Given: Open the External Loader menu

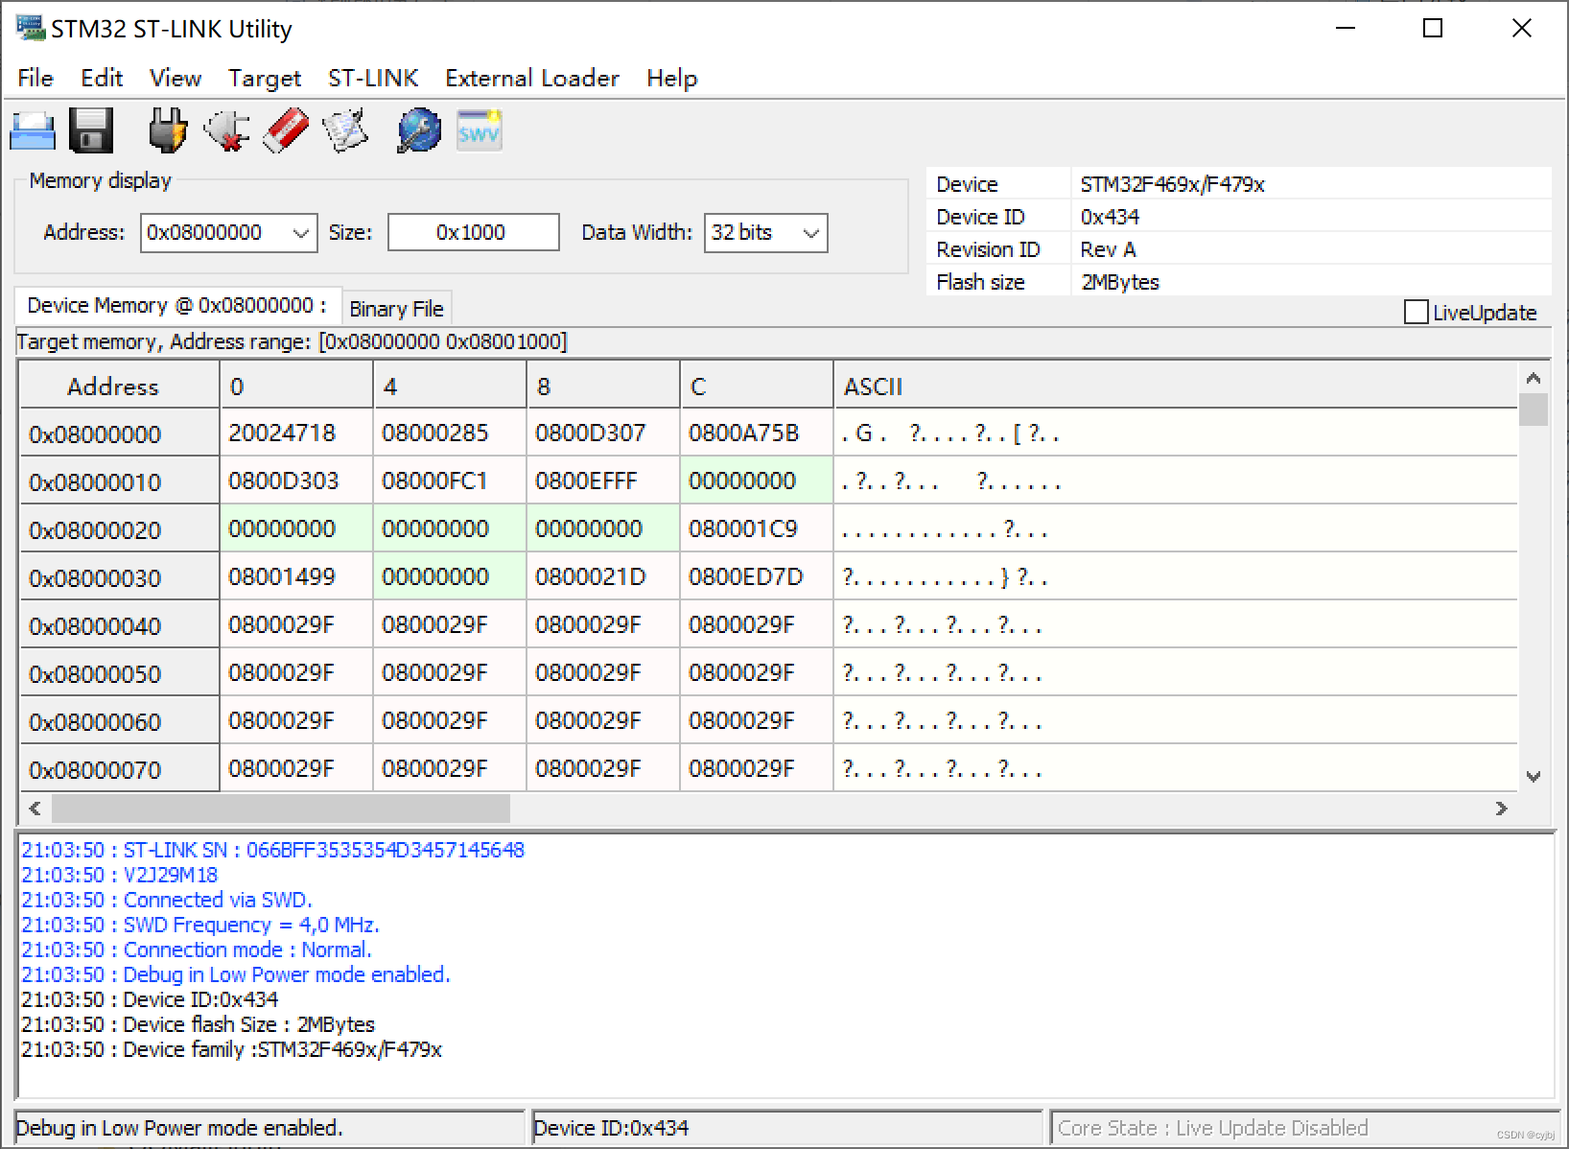Looking at the screenshot, I should pos(532,78).
